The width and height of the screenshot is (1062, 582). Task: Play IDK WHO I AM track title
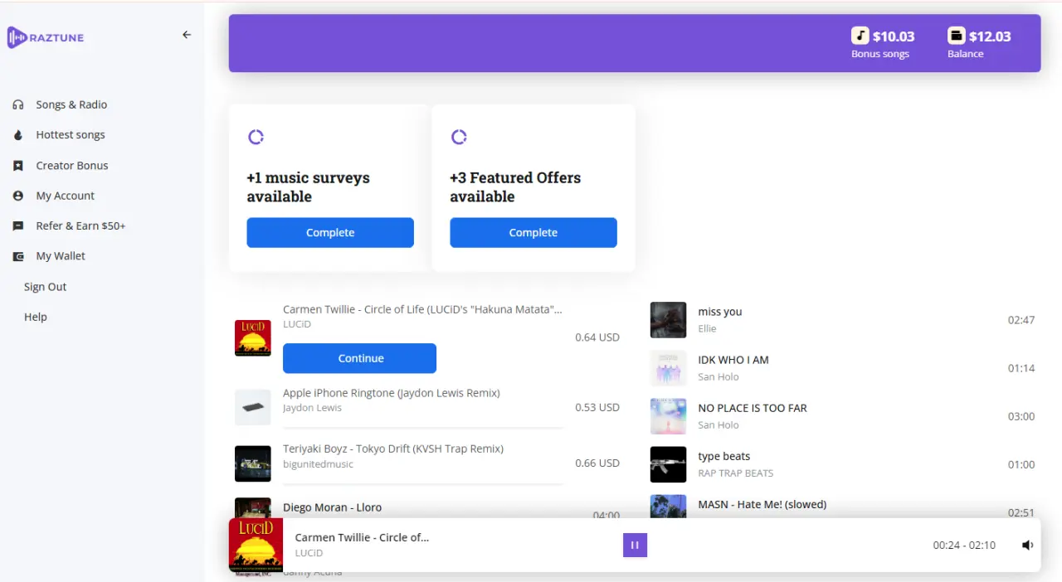[733, 360]
